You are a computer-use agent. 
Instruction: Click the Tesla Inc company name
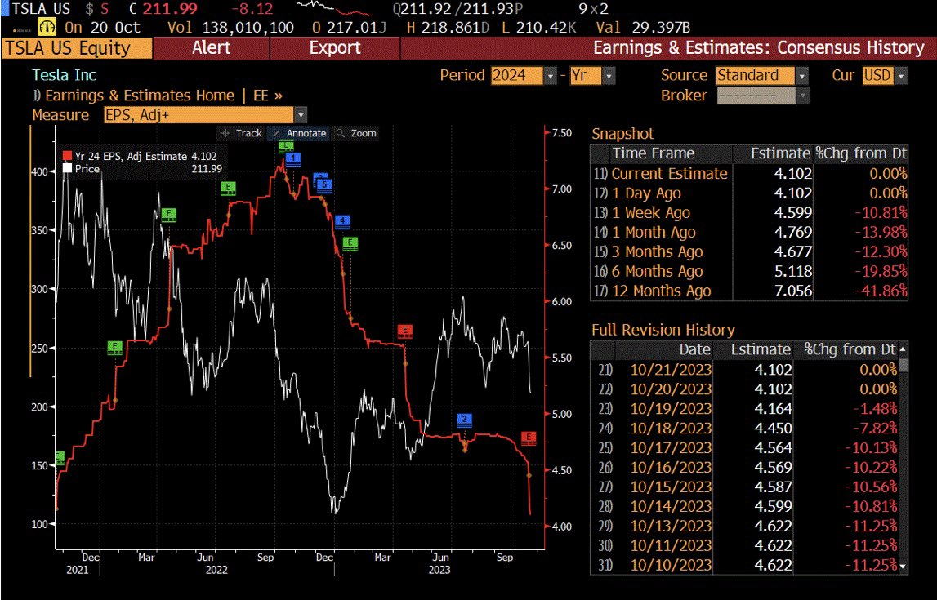[x=65, y=75]
